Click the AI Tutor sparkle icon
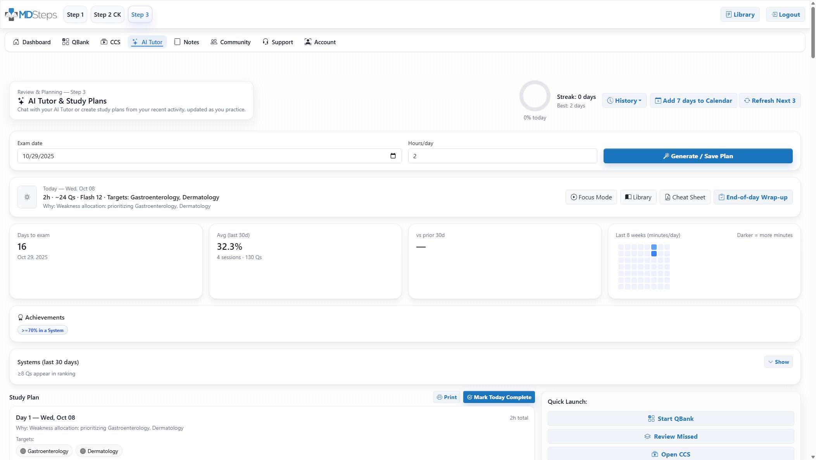Screen dimensions: 816x460 pos(135,42)
